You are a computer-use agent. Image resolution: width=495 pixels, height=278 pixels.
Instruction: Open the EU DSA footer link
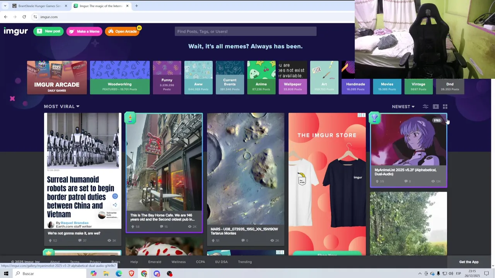coord(222,262)
